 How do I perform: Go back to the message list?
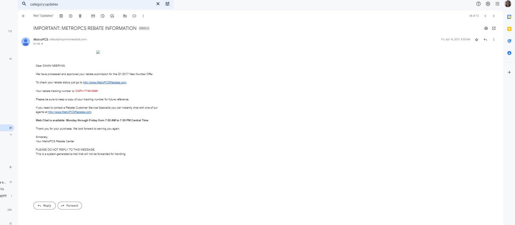tap(24, 16)
